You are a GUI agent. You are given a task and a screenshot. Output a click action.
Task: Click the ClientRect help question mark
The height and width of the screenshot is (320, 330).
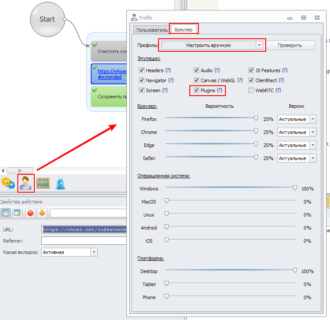[x=281, y=80]
